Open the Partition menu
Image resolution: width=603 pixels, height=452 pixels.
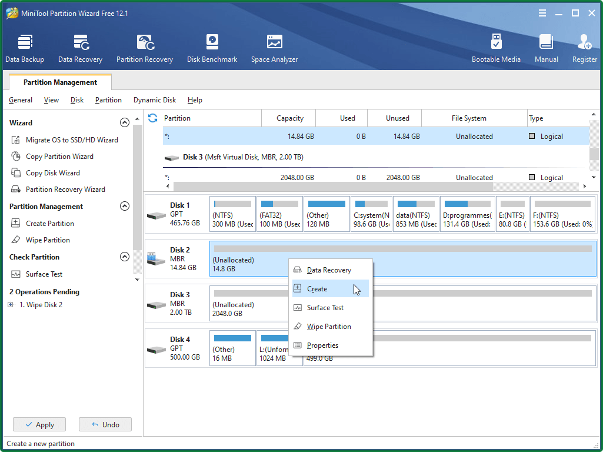point(108,100)
